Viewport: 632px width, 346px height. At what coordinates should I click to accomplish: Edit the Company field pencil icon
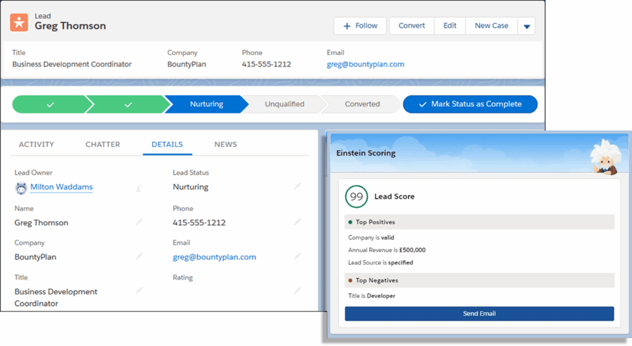(139, 256)
